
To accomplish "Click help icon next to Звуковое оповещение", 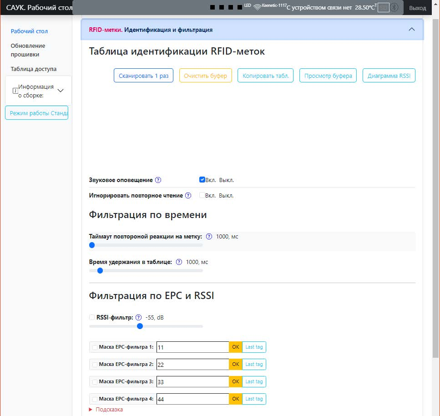I will (x=158, y=180).
